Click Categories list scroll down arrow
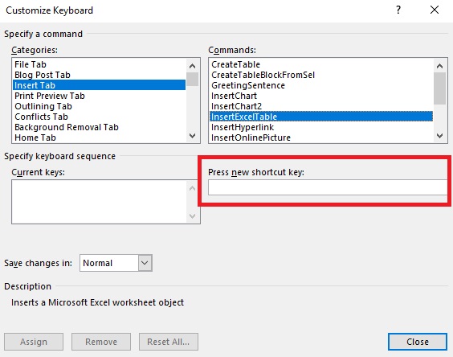This screenshot has width=453, height=357. [x=193, y=135]
